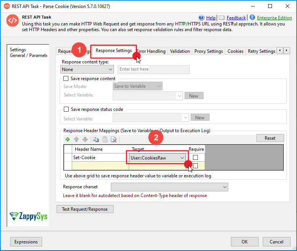Move the selected mapping row up
This screenshot has width=297, height=251.
pyautogui.click(x=76, y=139)
